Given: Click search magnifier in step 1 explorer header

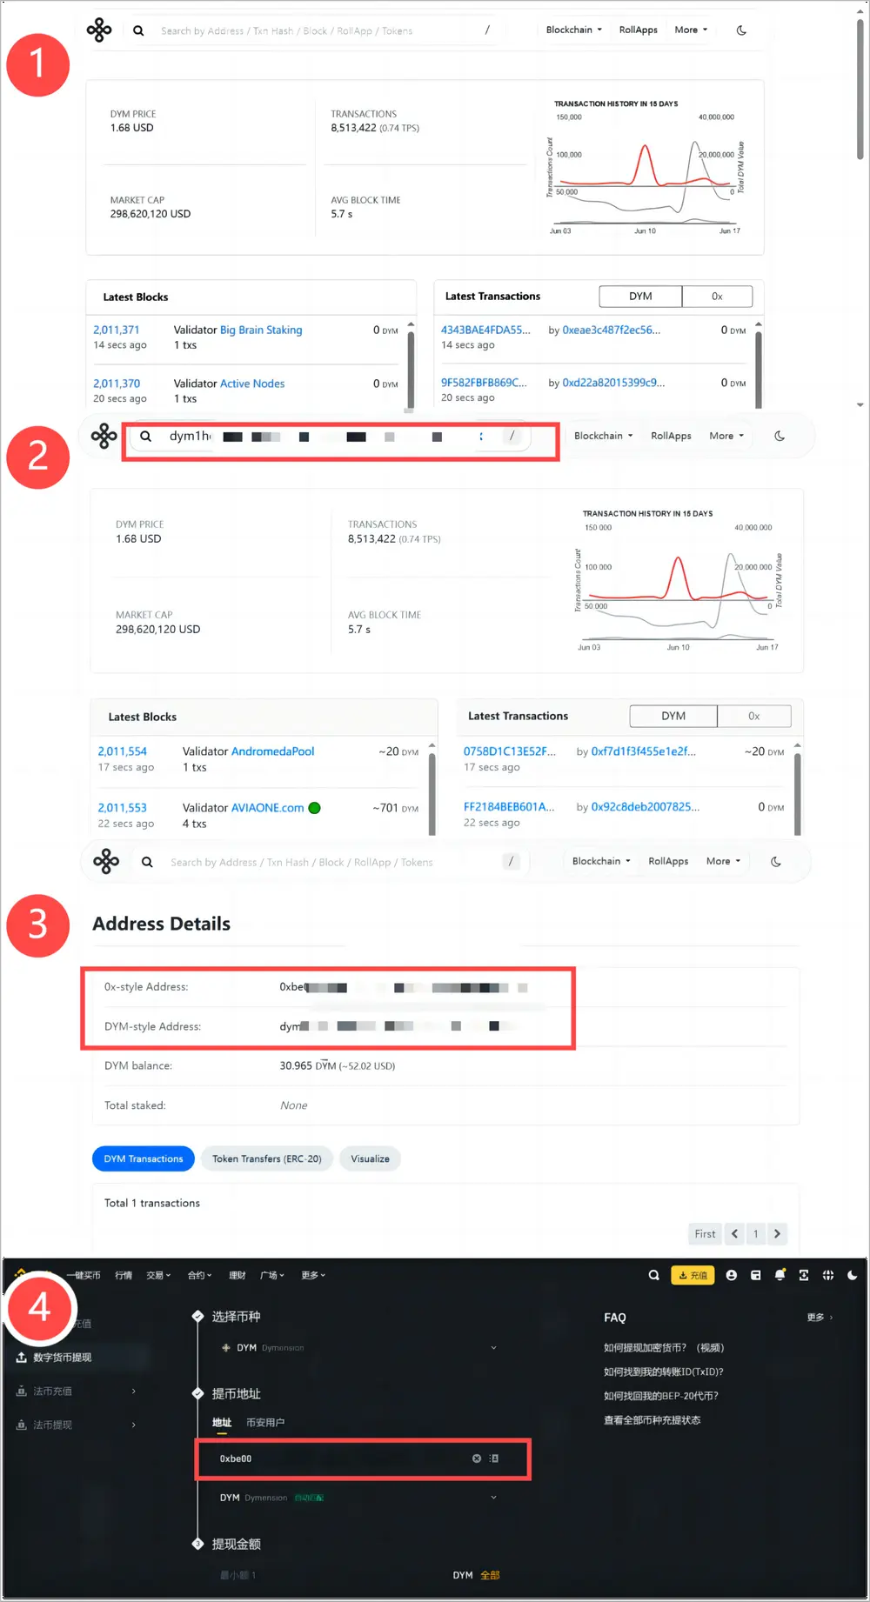Looking at the screenshot, I should pos(138,30).
